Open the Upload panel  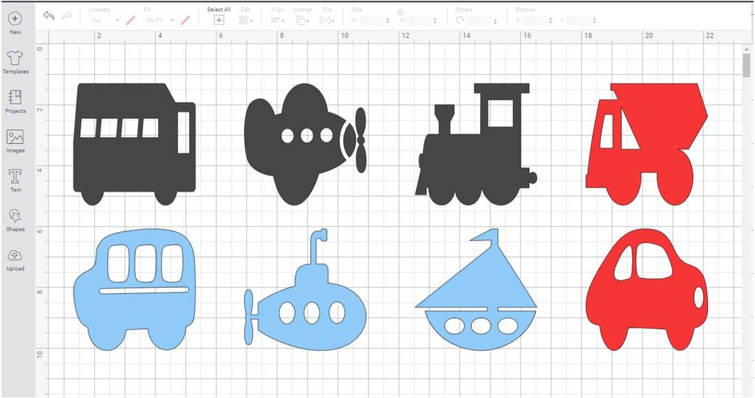tap(15, 260)
